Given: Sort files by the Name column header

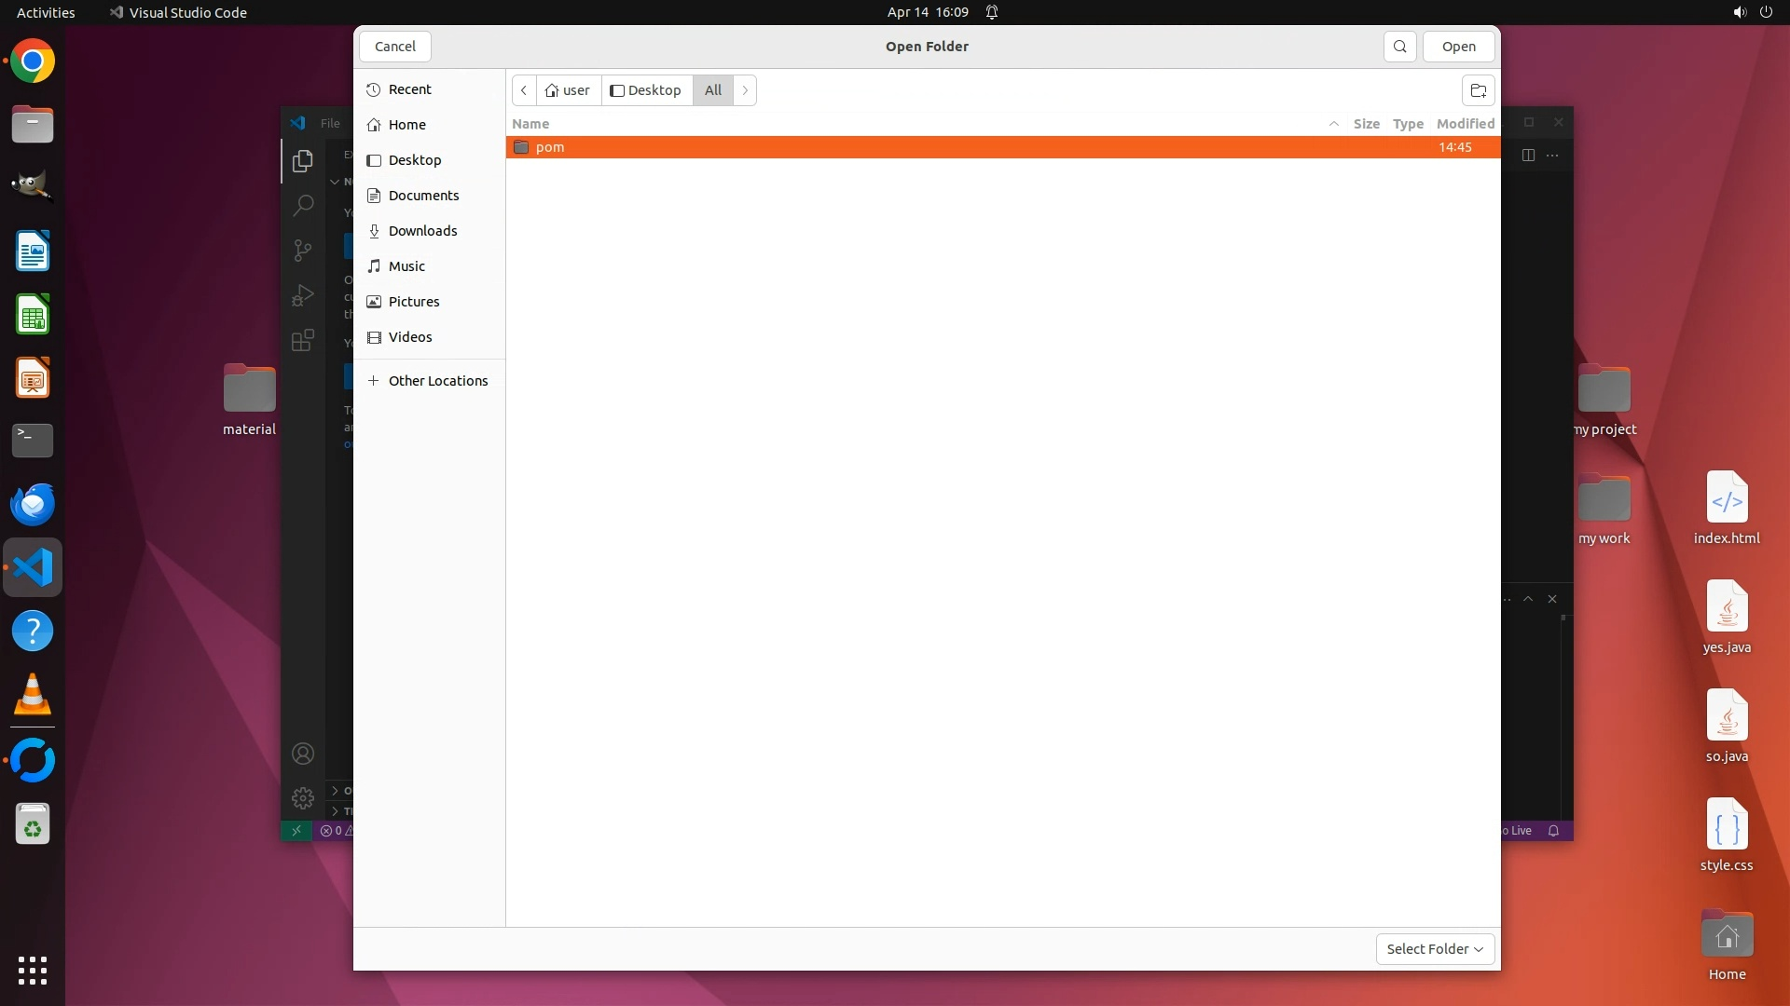Looking at the screenshot, I should coord(530,124).
